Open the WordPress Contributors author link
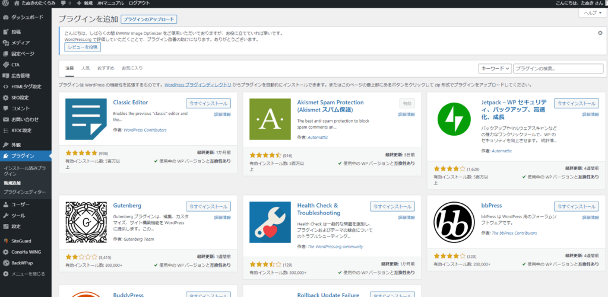This screenshot has height=297, width=608. [x=145, y=130]
